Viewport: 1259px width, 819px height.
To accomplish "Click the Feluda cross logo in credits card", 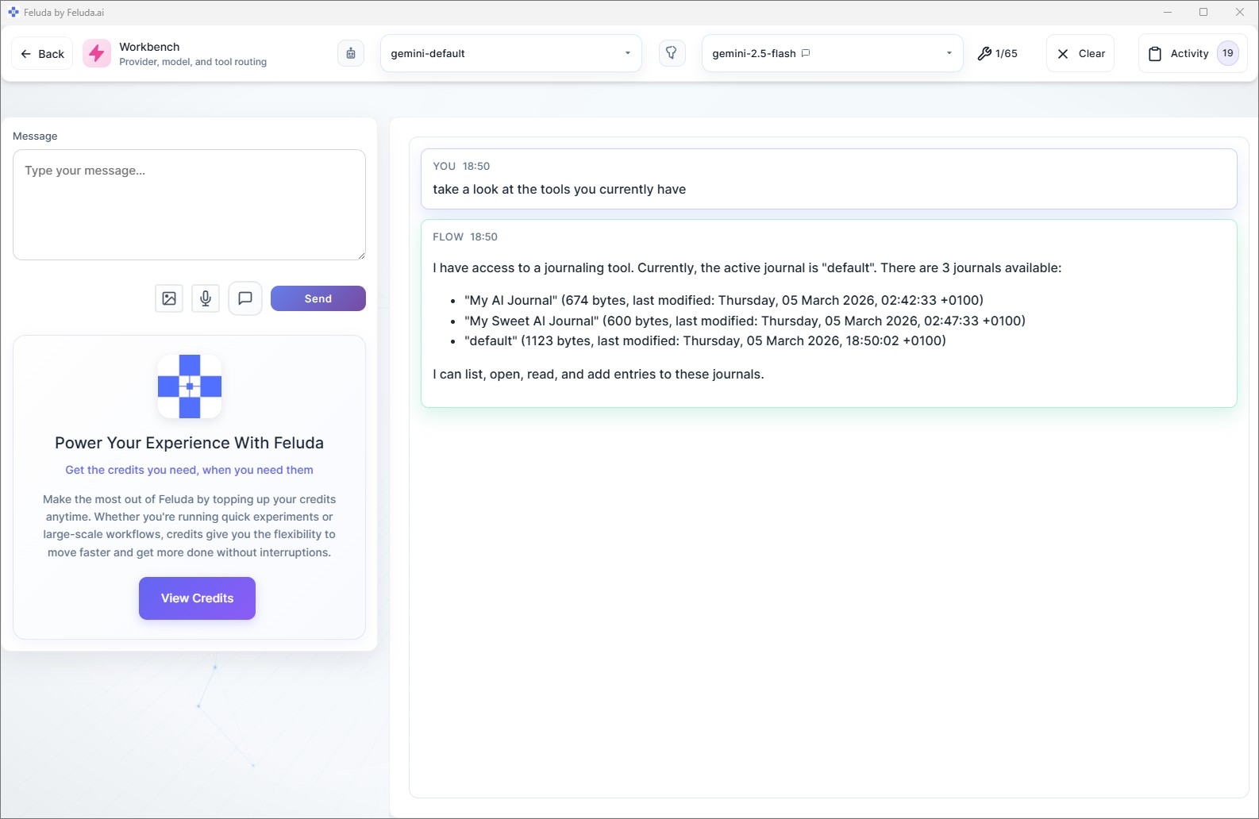I will (x=190, y=386).
